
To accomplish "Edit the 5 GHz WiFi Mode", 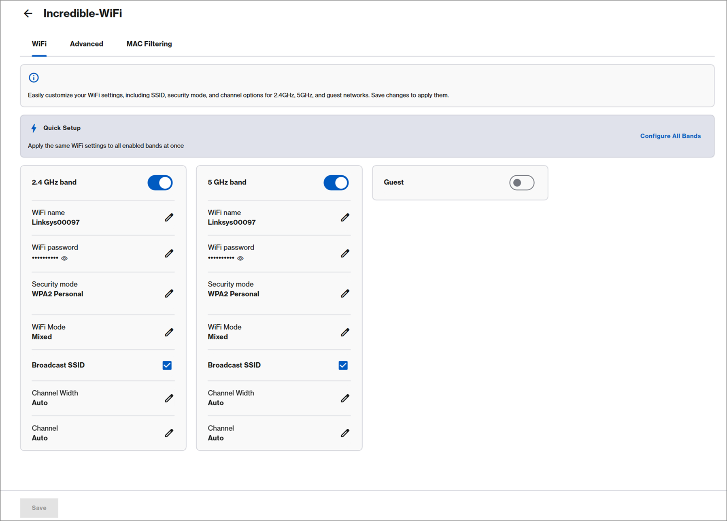I will 345,332.
